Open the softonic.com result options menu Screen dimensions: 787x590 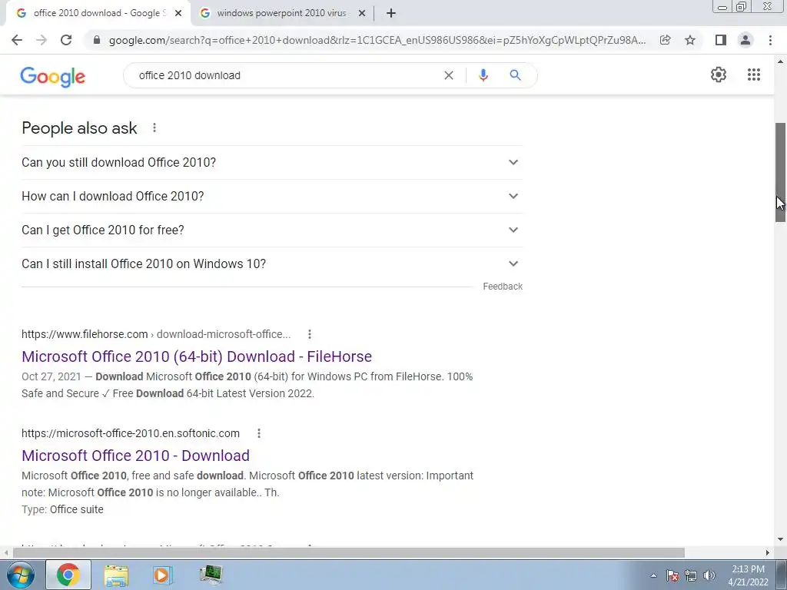pos(259,433)
